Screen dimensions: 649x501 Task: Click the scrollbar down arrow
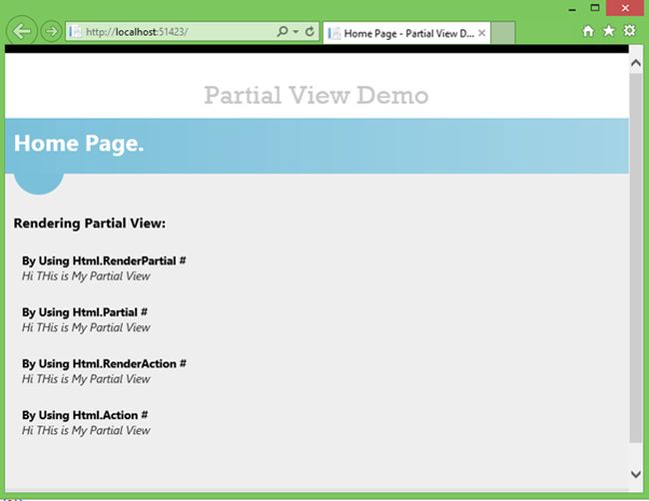(x=636, y=474)
